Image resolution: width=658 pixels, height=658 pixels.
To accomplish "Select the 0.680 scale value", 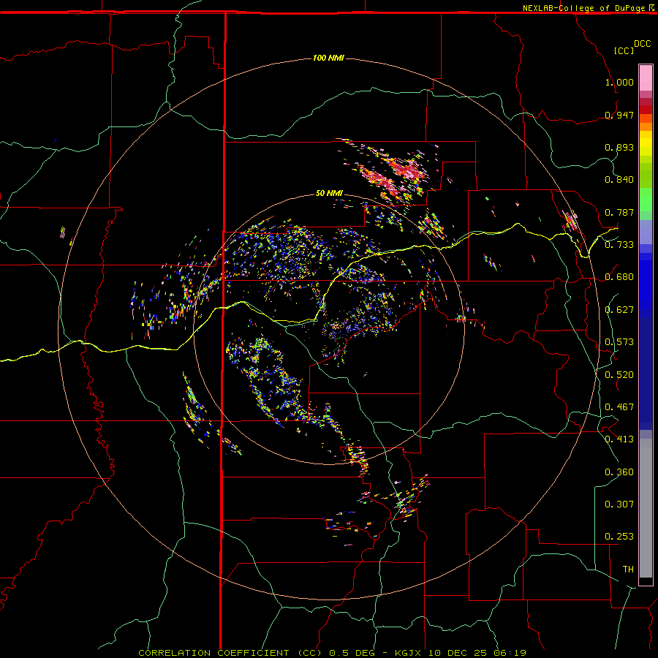I will (619, 277).
